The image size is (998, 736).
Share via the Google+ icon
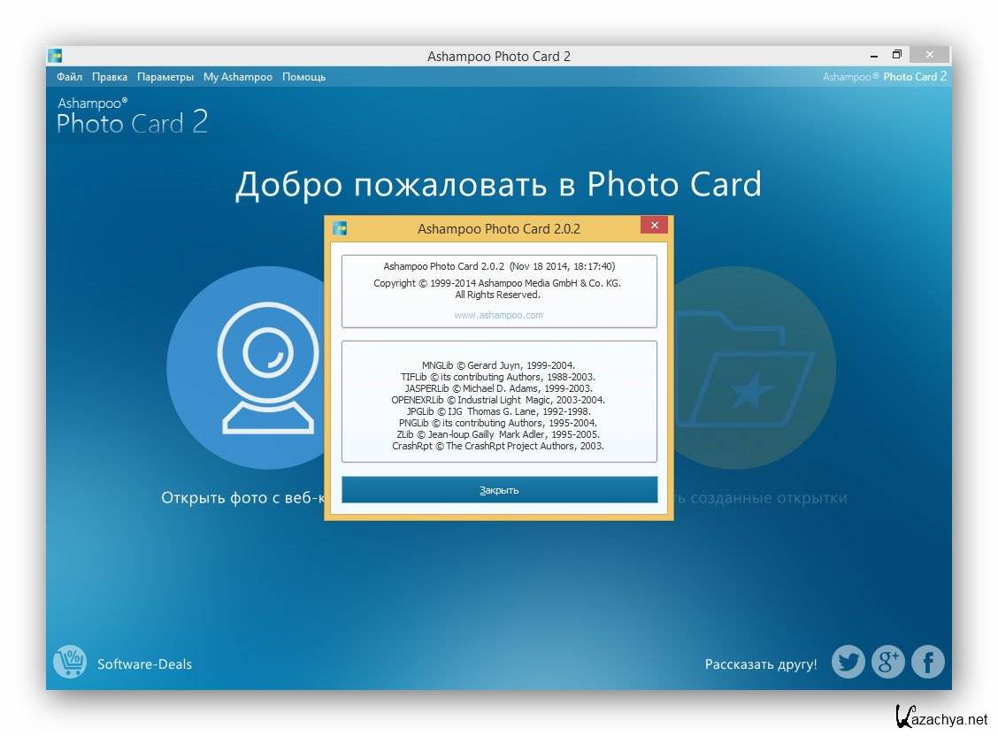pyautogui.click(x=887, y=662)
